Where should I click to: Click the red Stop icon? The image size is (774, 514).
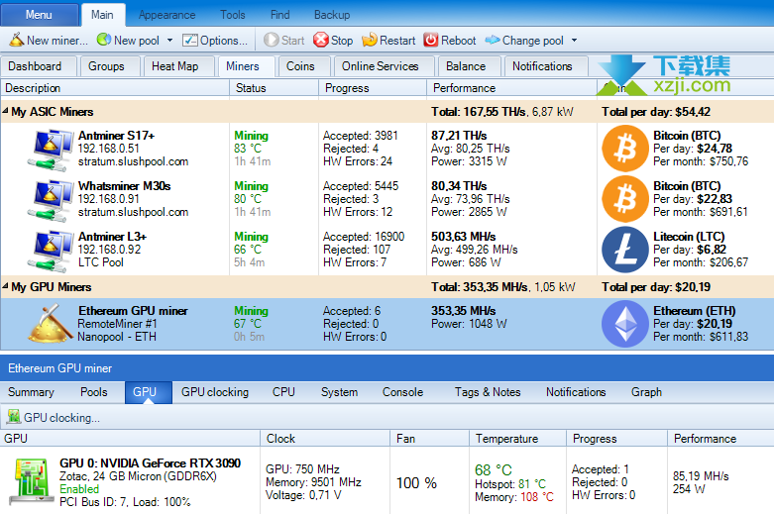pyautogui.click(x=321, y=40)
